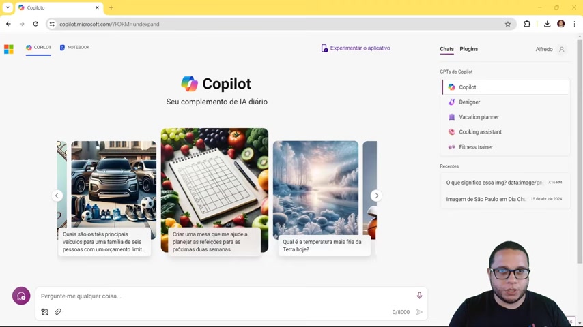This screenshot has height=327, width=583.
Task: Bookmark this page with star icon
Action: 507,24
